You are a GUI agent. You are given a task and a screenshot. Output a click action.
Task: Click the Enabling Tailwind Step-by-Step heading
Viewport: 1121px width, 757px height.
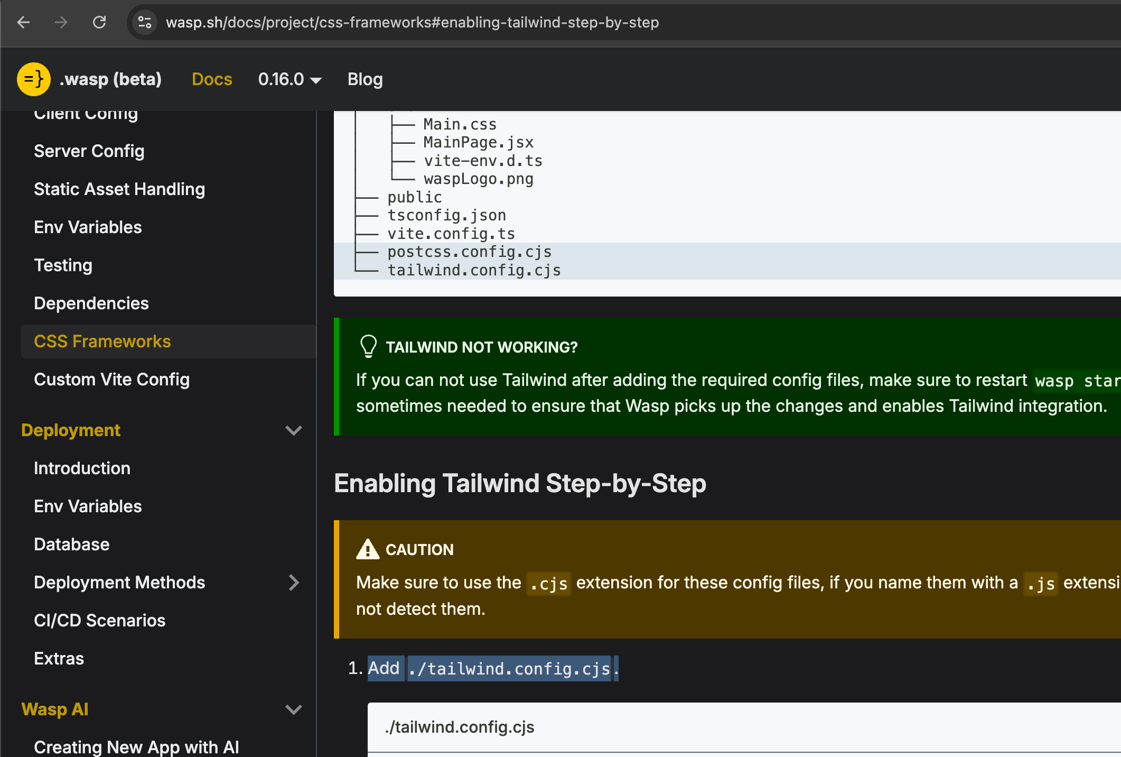coord(520,483)
